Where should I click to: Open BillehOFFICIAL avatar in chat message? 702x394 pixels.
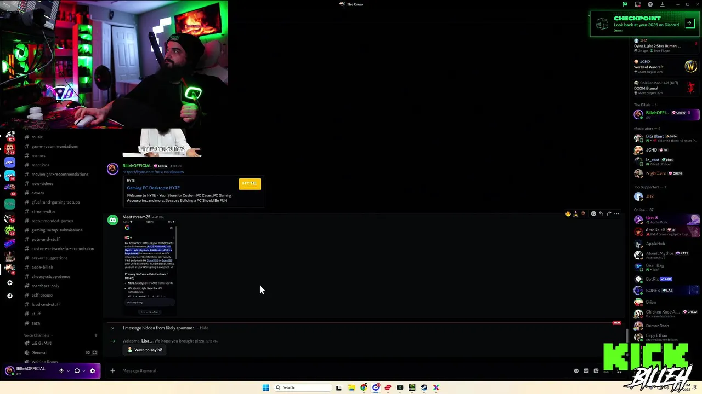point(112,169)
